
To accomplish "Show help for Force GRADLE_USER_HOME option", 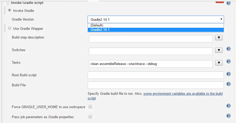I will 228,106.
